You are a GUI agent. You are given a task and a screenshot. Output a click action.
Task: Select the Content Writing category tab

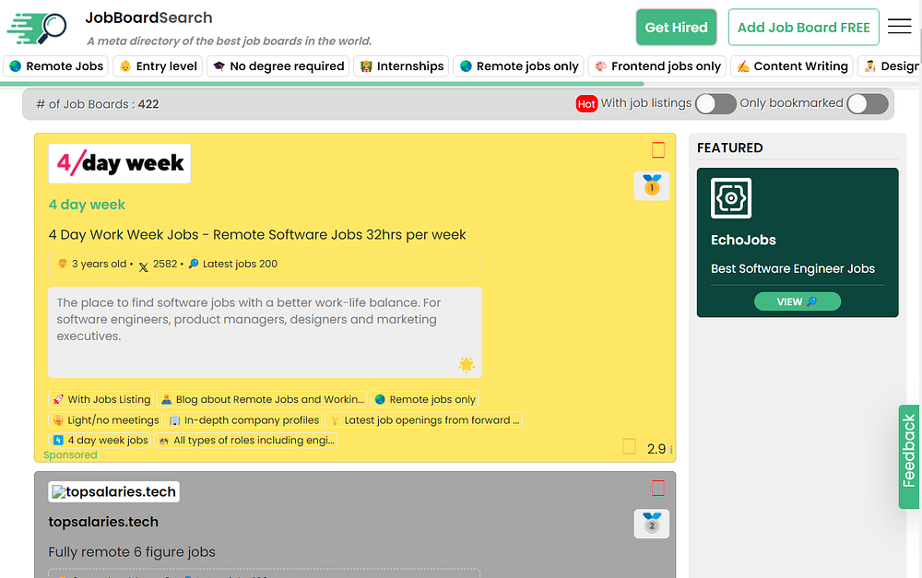792,65
